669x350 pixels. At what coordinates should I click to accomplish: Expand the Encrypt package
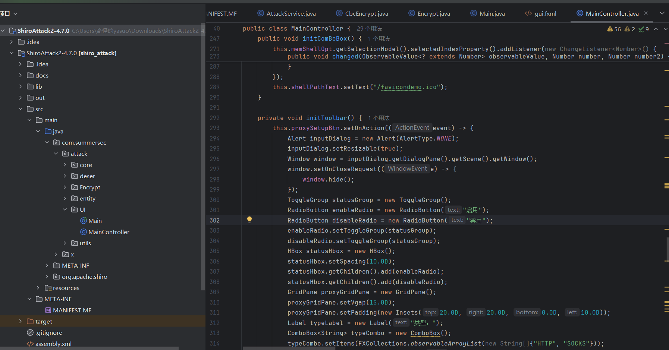65,187
